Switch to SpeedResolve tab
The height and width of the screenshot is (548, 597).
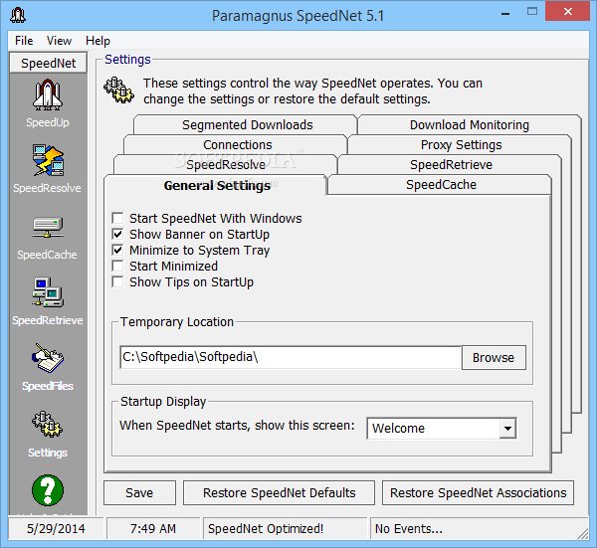(226, 165)
